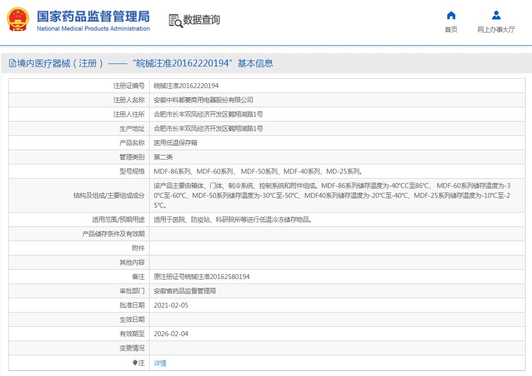Screen dimensions: 532x376
Task: Click product name 医用低温保存箱
Action: (175, 143)
